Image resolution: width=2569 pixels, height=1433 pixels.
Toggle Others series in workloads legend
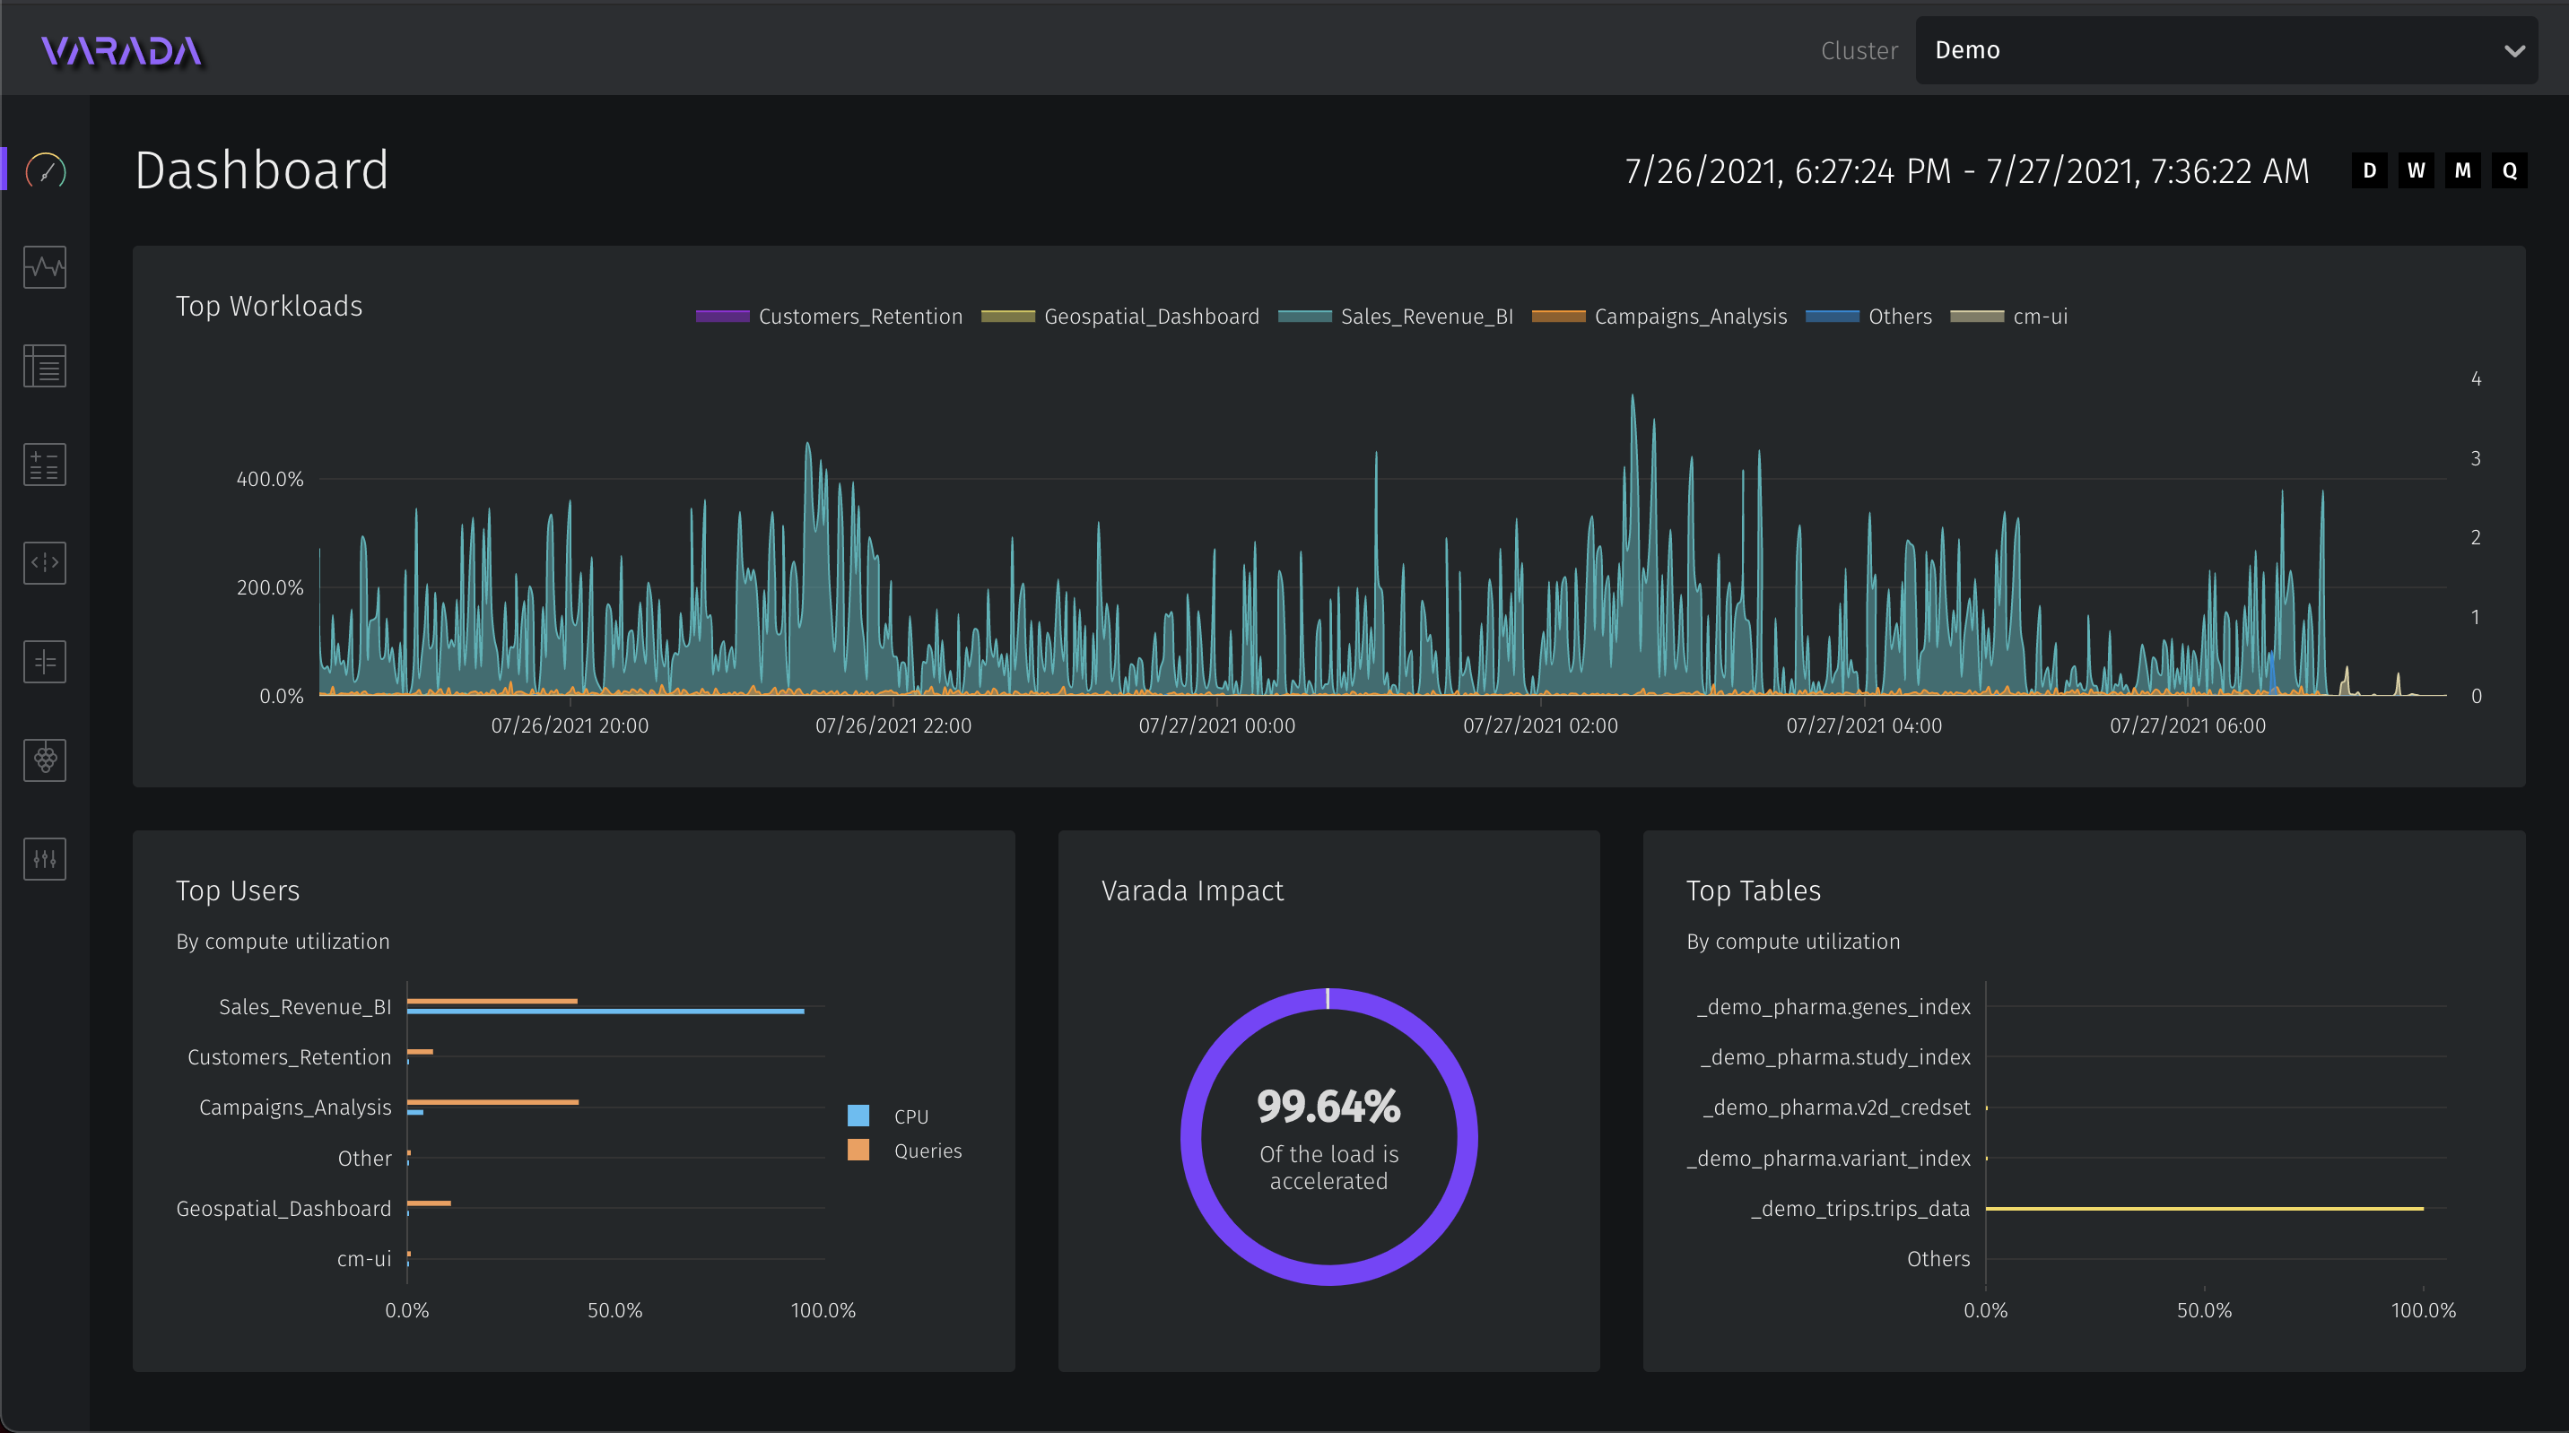1869,317
